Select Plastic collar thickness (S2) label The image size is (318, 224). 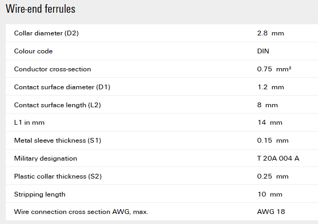[x=59, y=176]
